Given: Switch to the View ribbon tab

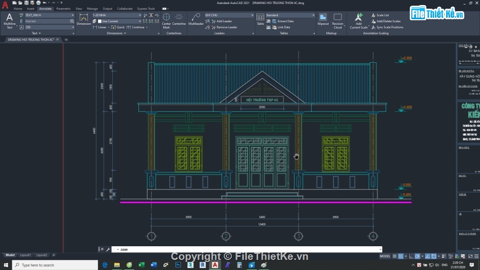Looking at the screenshot, I should click(79, 9).
